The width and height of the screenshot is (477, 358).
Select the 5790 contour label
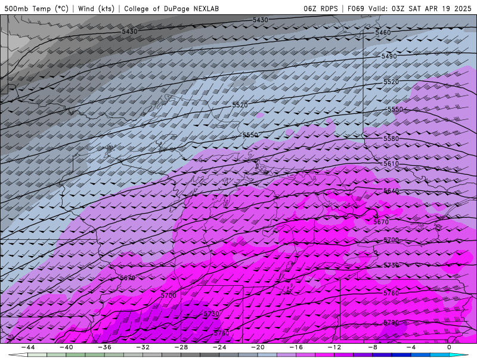(x=391, y=322)
